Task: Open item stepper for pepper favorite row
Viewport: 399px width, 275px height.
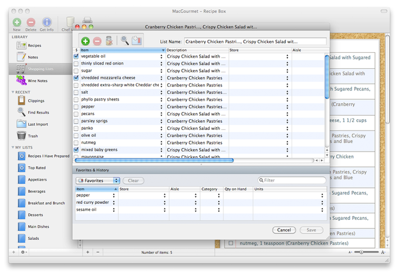Action: click(114, 196)
